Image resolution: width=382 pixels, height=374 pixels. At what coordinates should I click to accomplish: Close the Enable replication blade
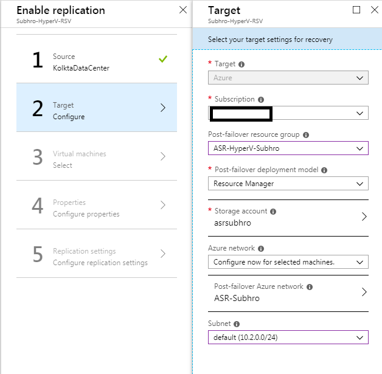[x=183, y=10]
